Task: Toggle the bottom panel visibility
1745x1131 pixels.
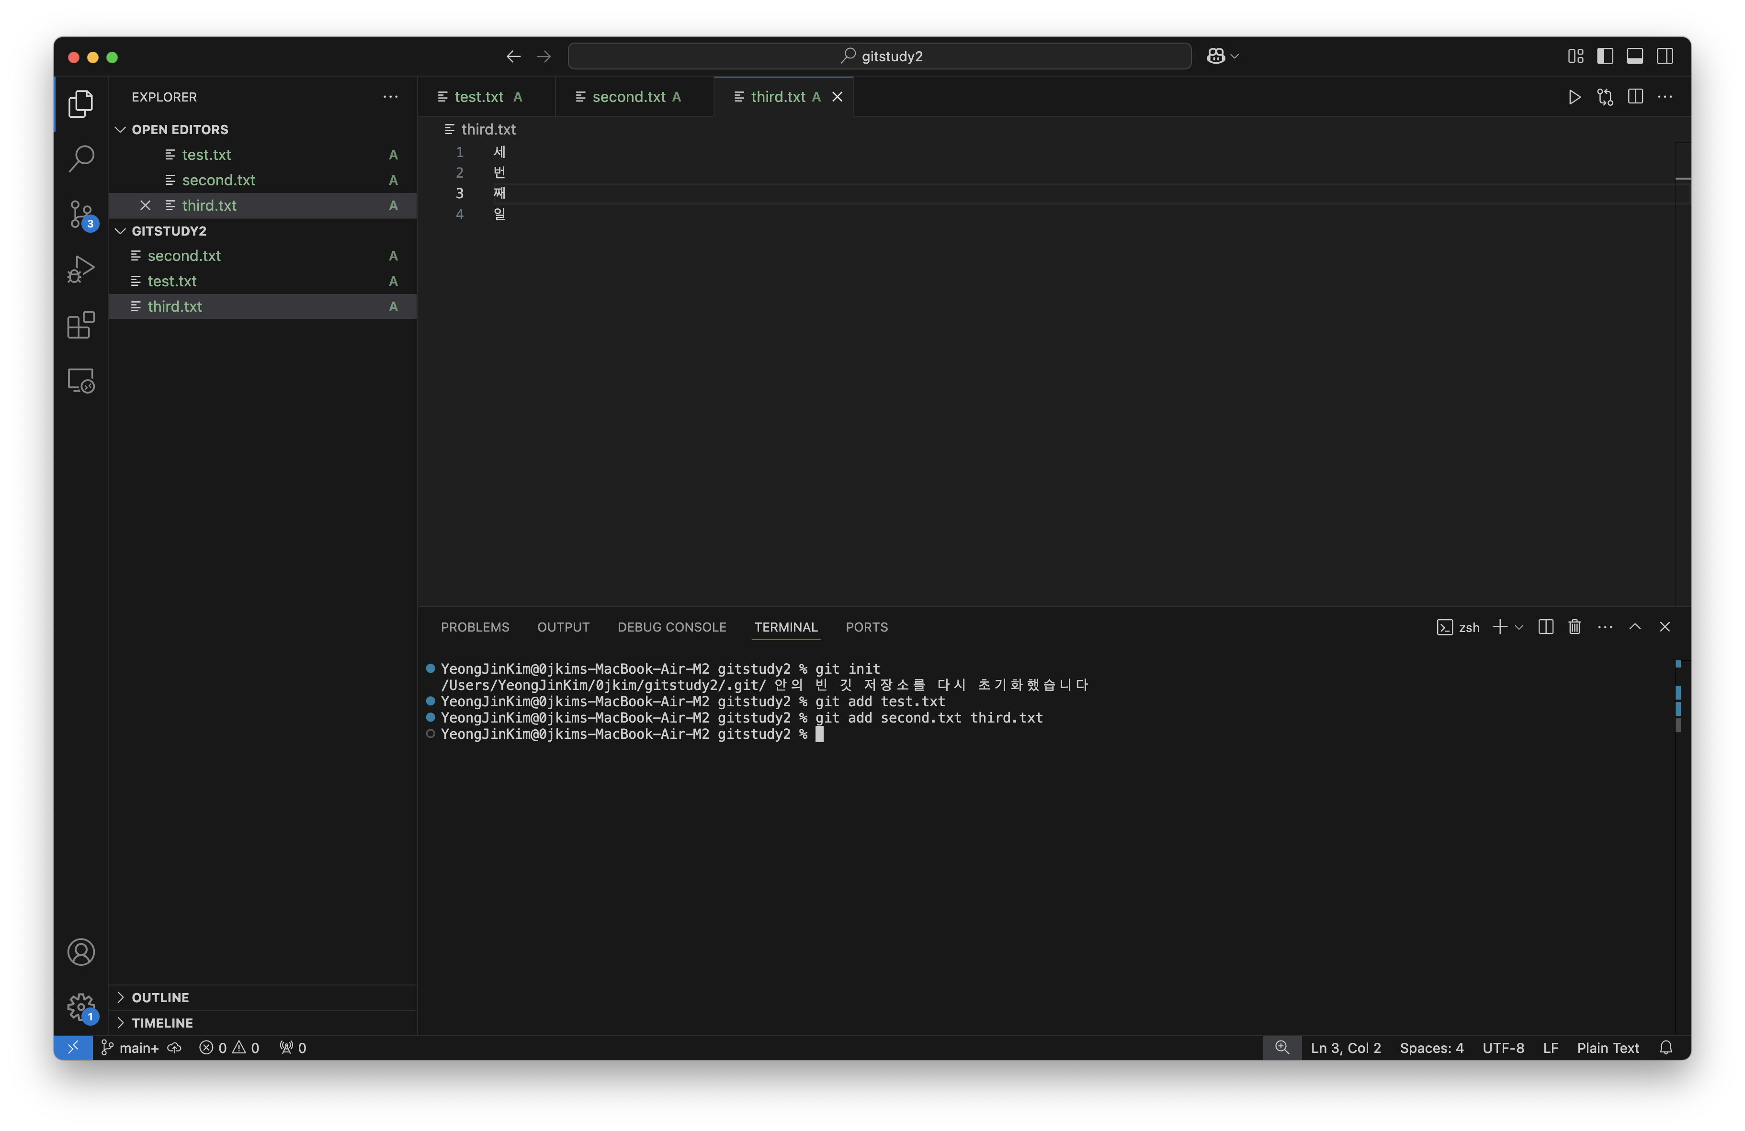Action: point(1634,57)
